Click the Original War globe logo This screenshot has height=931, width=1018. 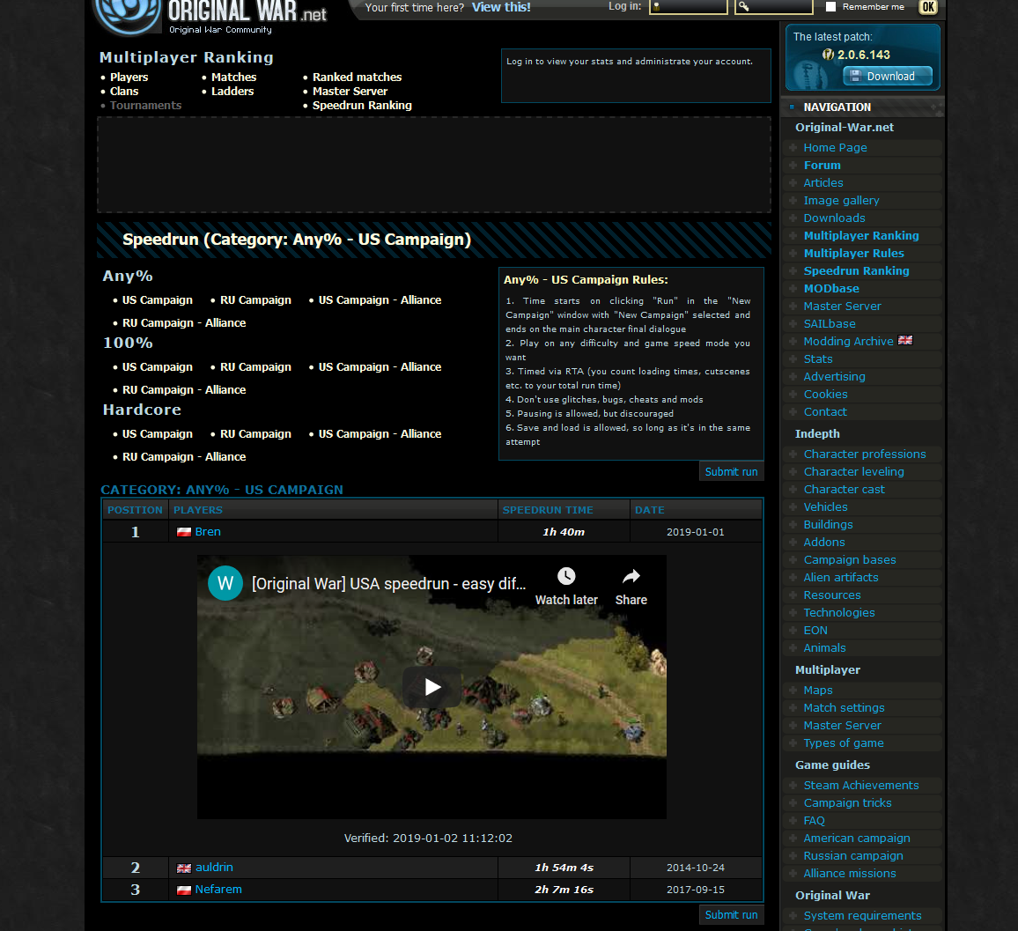pos(127,14)
